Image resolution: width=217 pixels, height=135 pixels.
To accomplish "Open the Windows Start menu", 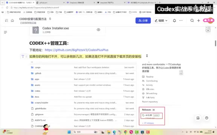I will (x=69, y=132).
